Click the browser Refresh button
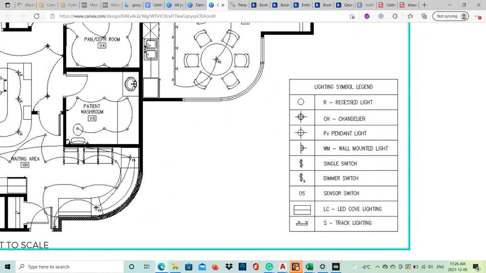The width and height of the screenshot is (486, 273). [36, 16]
